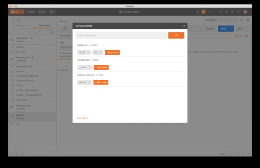Image resolution: width=260 pixels, height=168 pixels.
Task: Open the Initialize request
Action: [32, 47]
